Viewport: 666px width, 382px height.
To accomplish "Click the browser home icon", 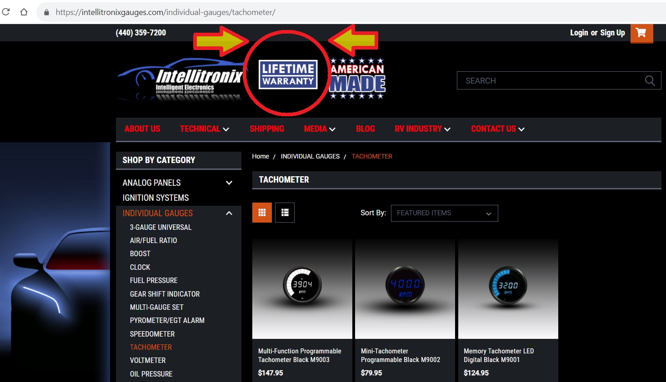I will [x=24, y=12].
